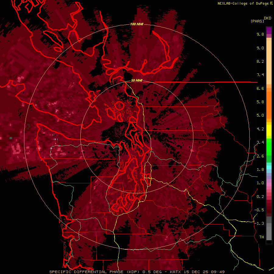274x274 pixels.
Task: Select the -1.3 value on color scale
Action: coord(259,223)
